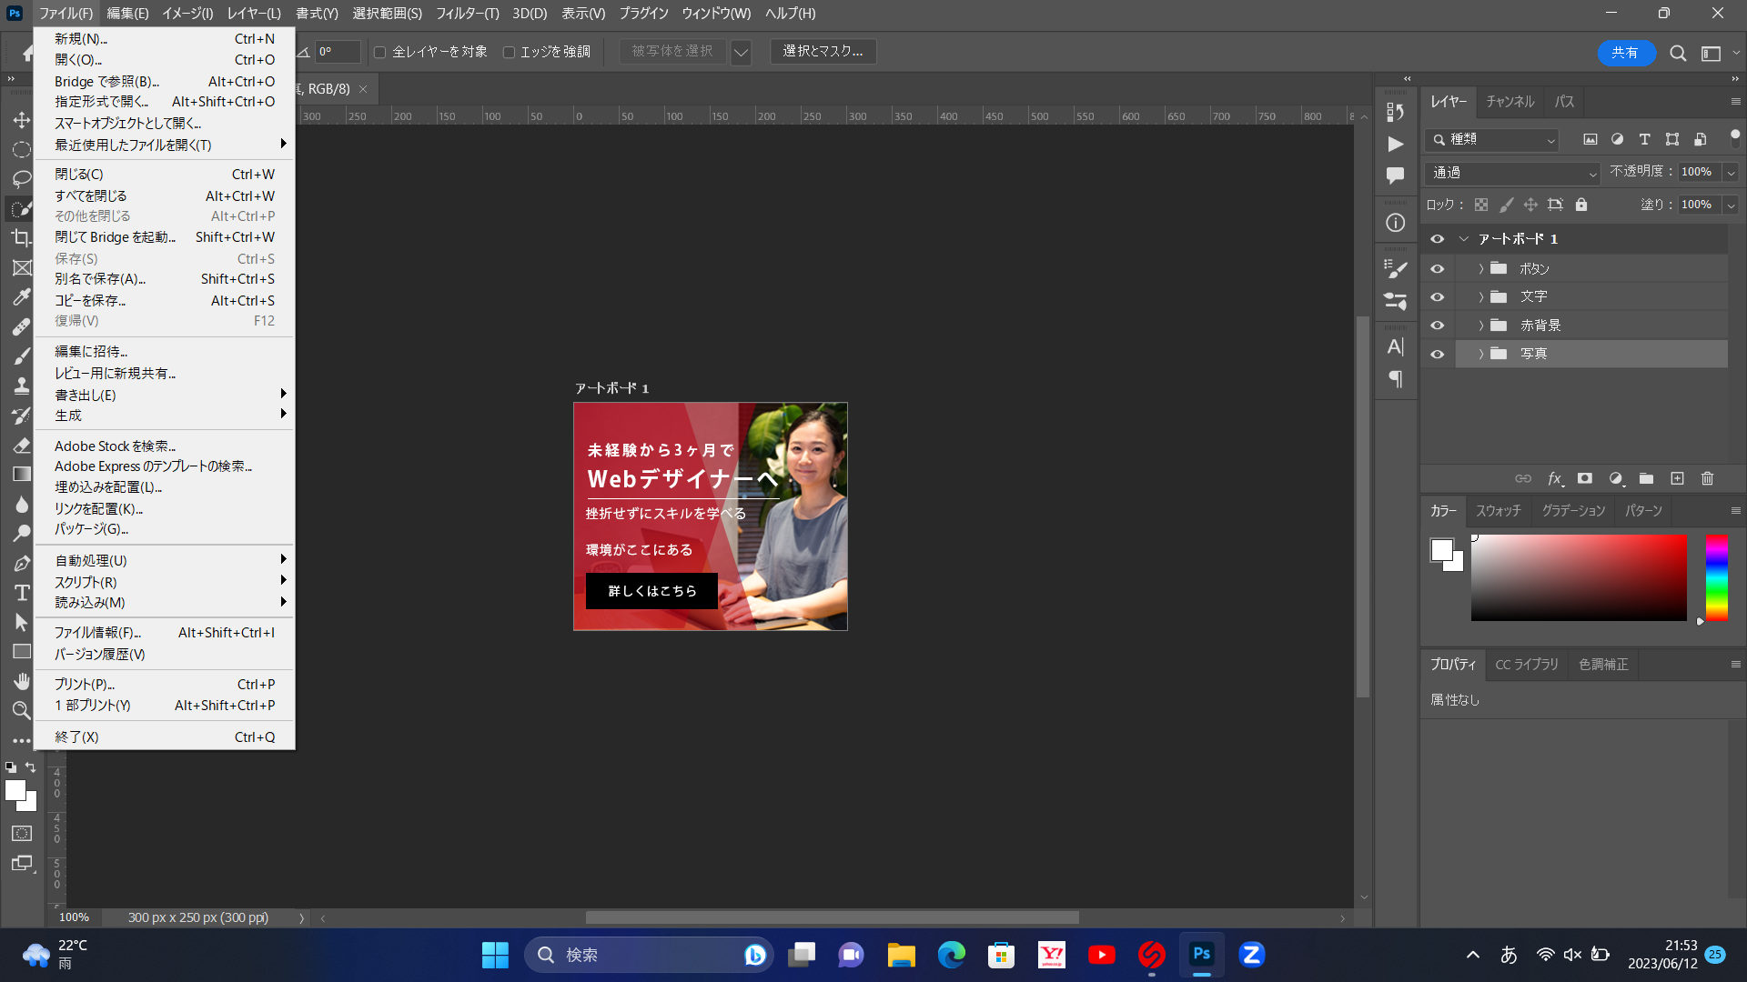Click the rainbow hue slider strip
This screenshot has height=982, width=1747.
[x=1716, y=577]
